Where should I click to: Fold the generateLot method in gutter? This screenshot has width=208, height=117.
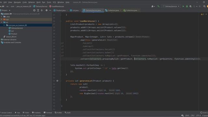(x=60, y=81)
